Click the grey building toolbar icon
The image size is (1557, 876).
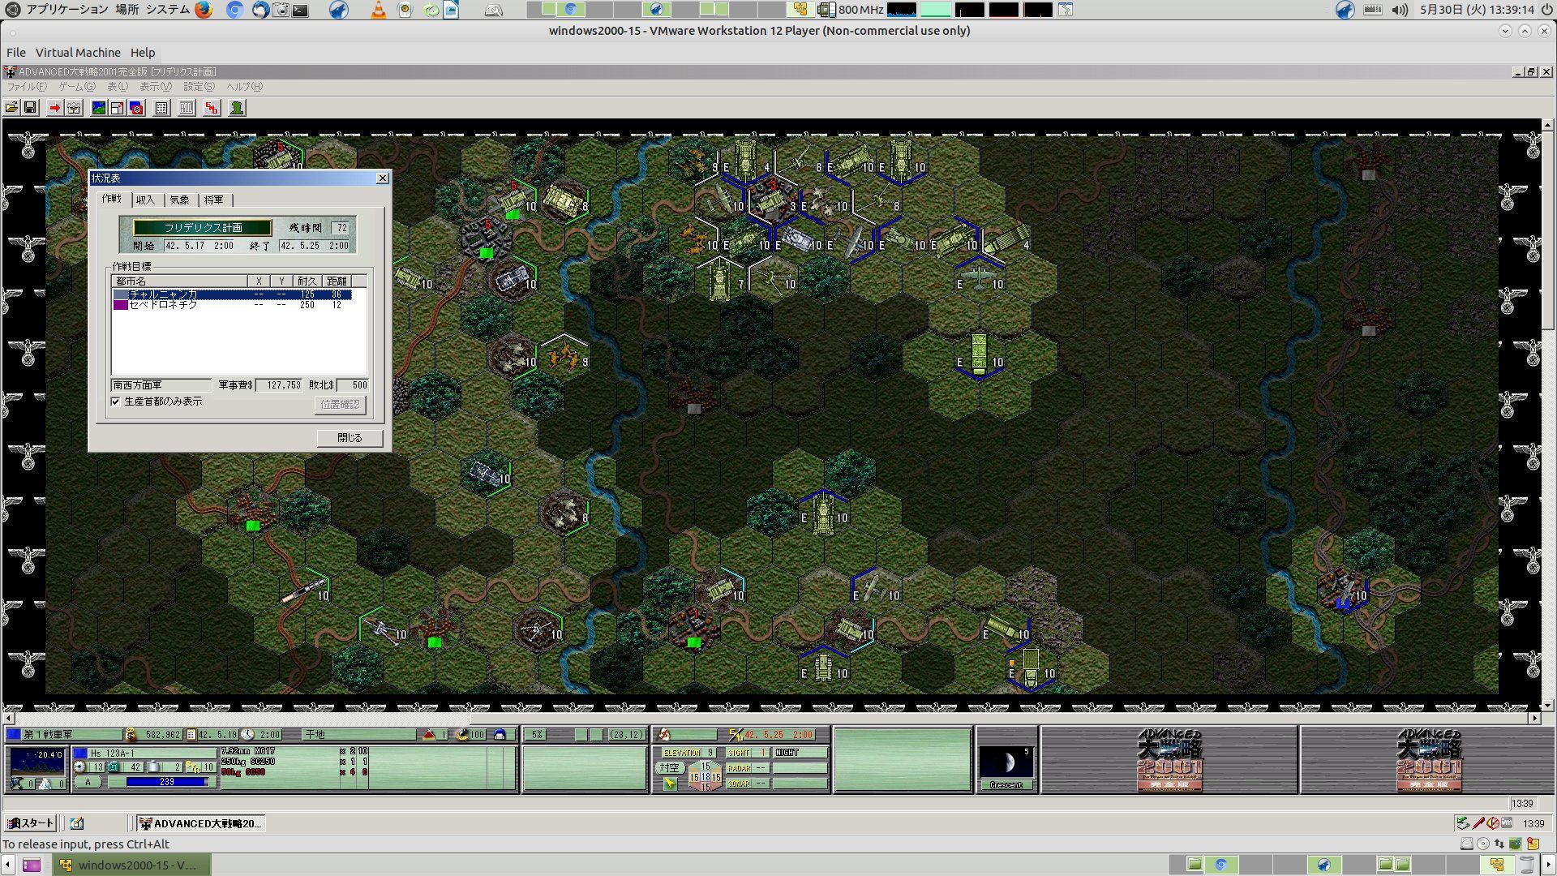tap(187, 108)
